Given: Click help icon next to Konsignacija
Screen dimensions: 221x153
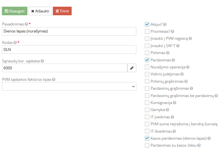Looking at the screenshot, I should coord(175,103).
